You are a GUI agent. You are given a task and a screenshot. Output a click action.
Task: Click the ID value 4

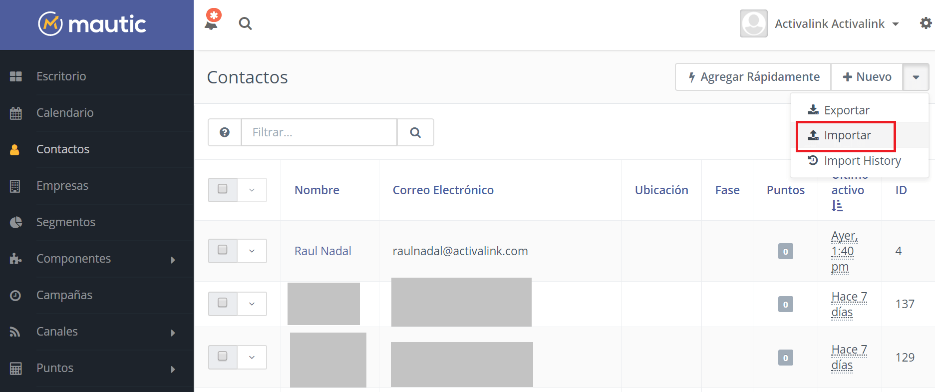pos(899,251)
